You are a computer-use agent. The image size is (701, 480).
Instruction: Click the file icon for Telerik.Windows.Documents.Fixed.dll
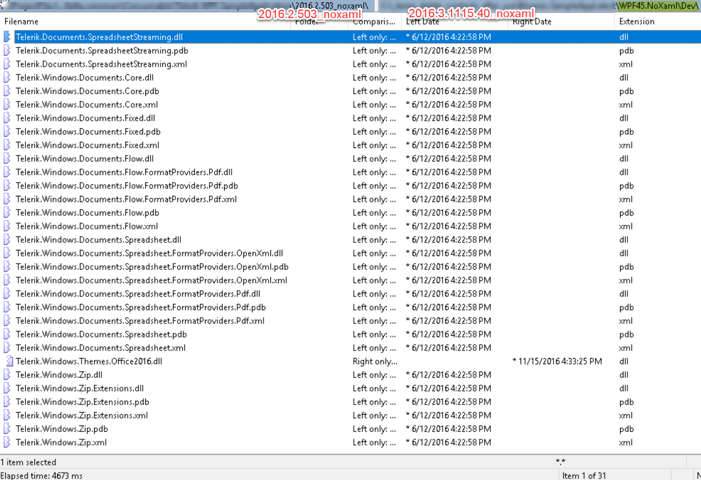[x=7, y=118]
